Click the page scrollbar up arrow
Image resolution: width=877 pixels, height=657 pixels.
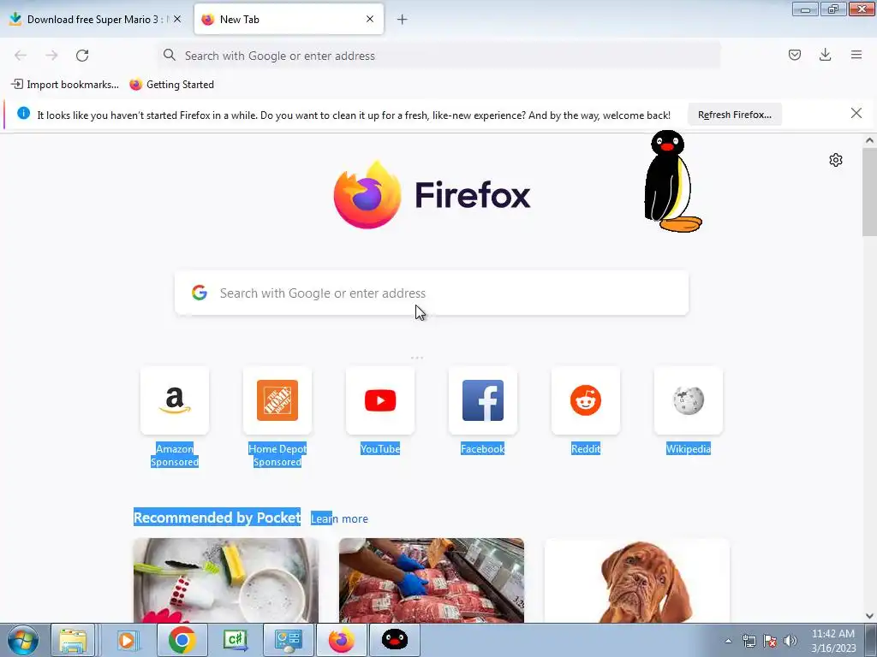coord(869,141)
